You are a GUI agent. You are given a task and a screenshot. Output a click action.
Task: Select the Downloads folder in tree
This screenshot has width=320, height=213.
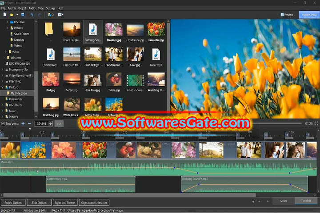13,99
